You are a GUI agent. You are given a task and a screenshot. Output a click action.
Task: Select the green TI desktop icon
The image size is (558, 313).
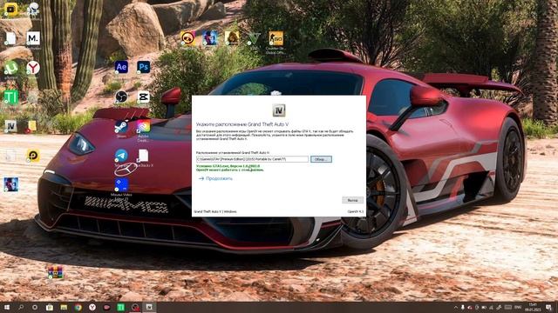click(10, 97)
